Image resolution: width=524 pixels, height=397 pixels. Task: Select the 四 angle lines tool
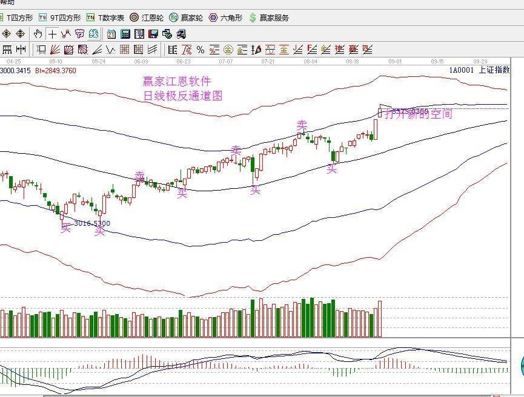[x=367, y=50]
